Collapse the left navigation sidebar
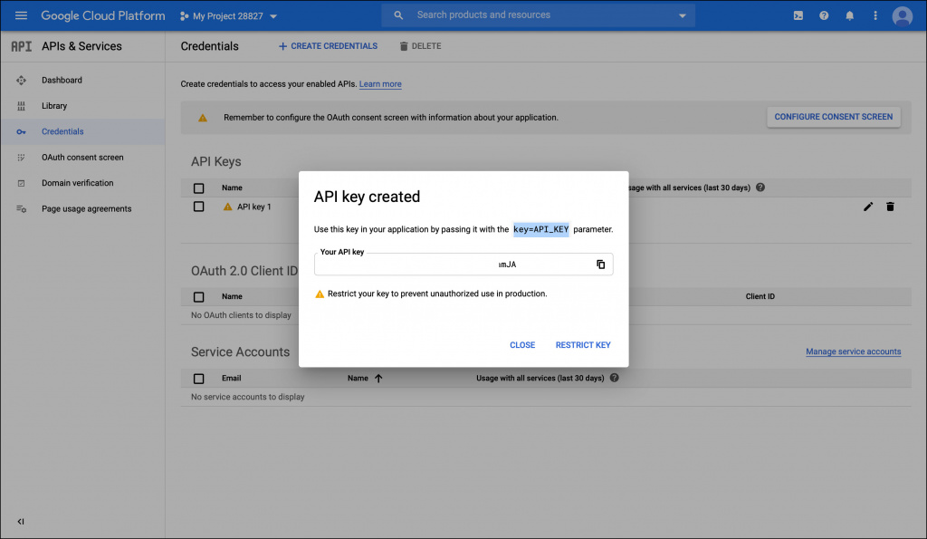The image size is (927, 539). pos(21,521)
